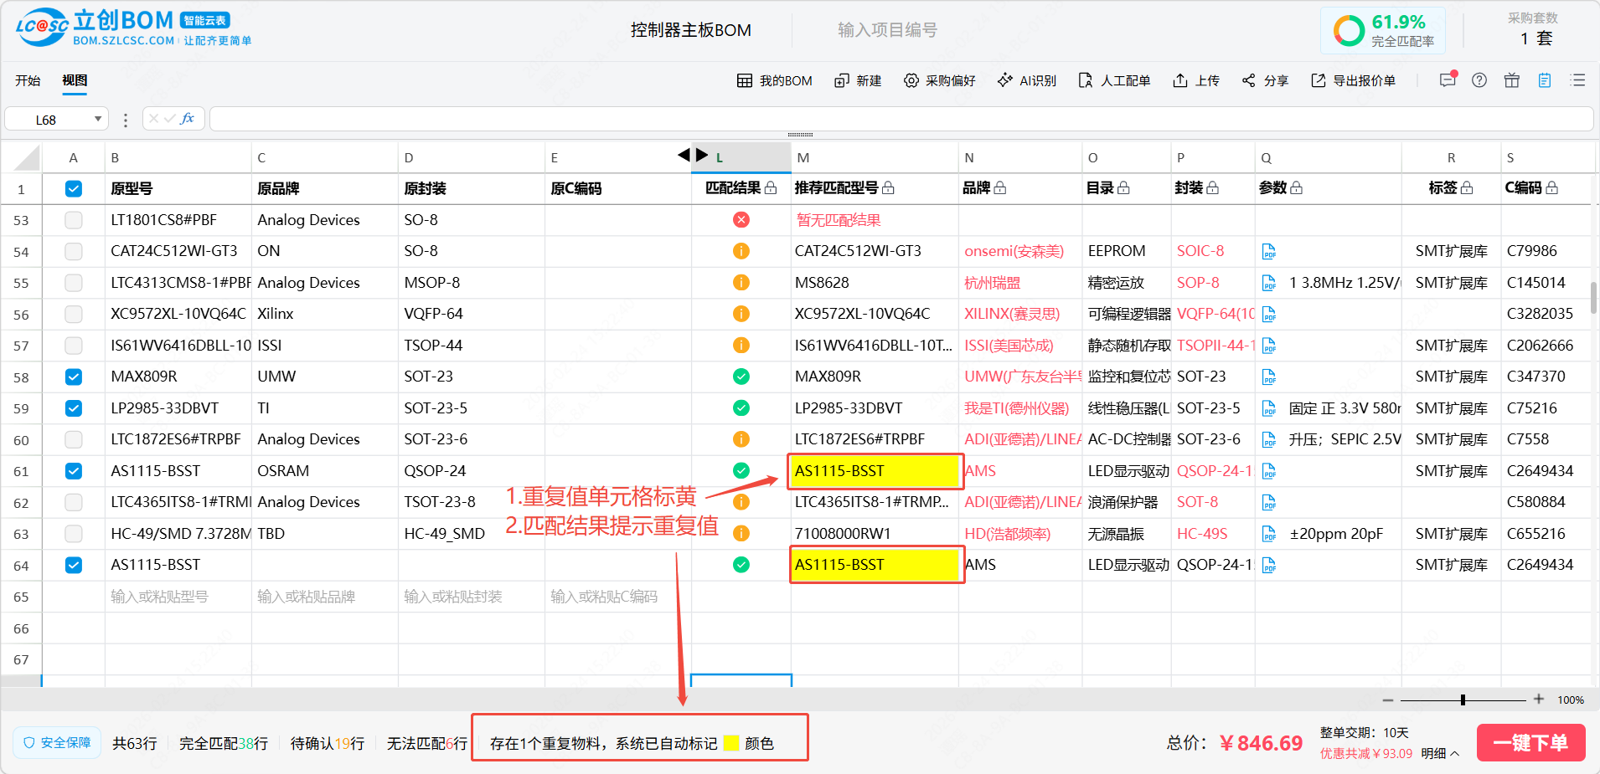Toggle the select-all checkbox in header row
1600x774 pixels.
[x=74, y=188]
